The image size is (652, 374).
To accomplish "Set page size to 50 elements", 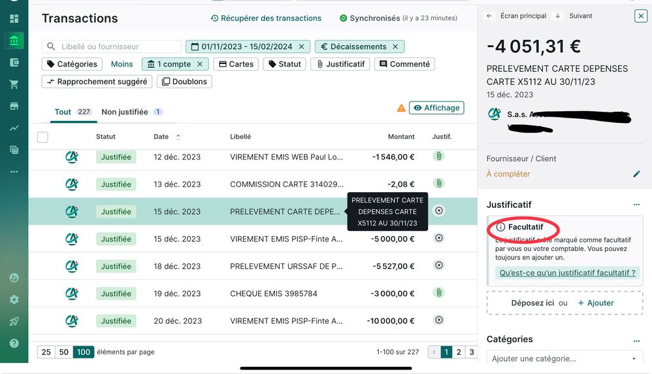I will click(64, 352).
